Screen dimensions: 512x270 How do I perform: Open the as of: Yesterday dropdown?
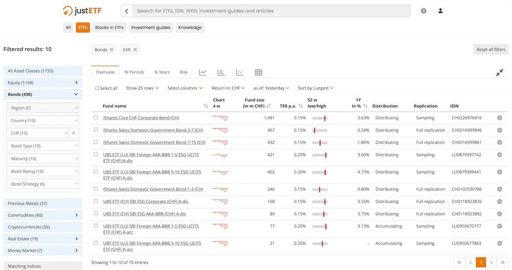pyautogui.click(x=271, y=88)
